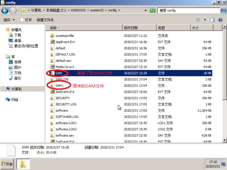This screenshot has width=227, height=170.
Task: Select the software file icon
Action: click(x=52, y=110)
